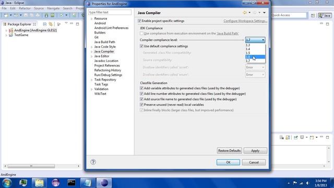The width and height of the screenshot is (334, 188).
Task: Expand the Task Repository tree node
Action: [x=92, y=80]
